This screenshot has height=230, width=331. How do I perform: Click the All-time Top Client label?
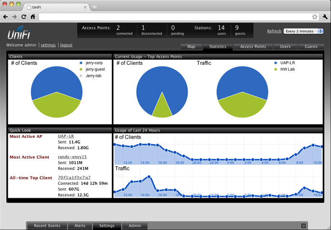tap(31, 178)
